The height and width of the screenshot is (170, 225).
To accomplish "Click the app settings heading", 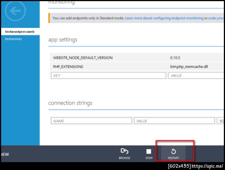I will point(63,40).
